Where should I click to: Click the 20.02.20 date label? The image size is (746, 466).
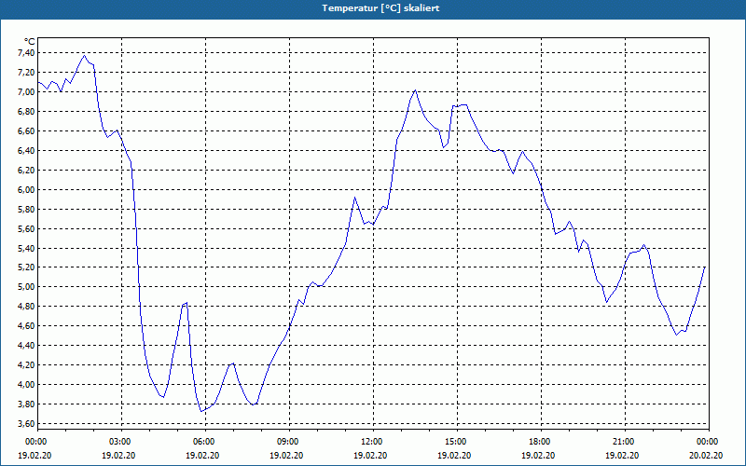706,455
